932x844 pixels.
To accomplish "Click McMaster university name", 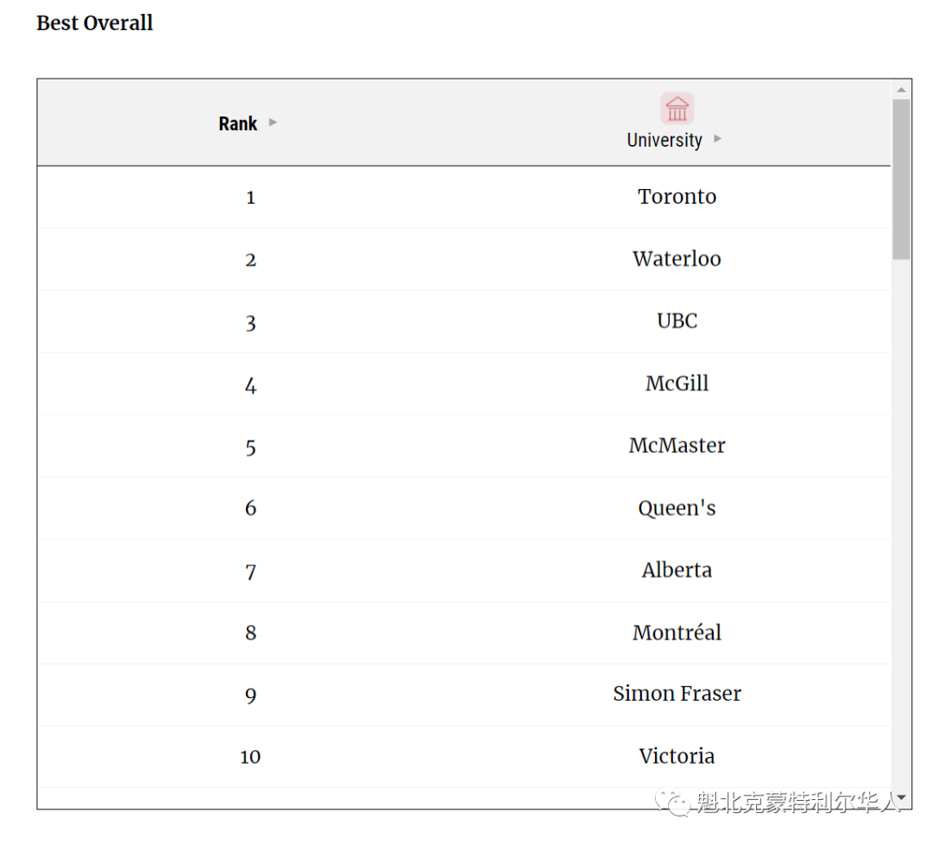I will tap(677, 446).
